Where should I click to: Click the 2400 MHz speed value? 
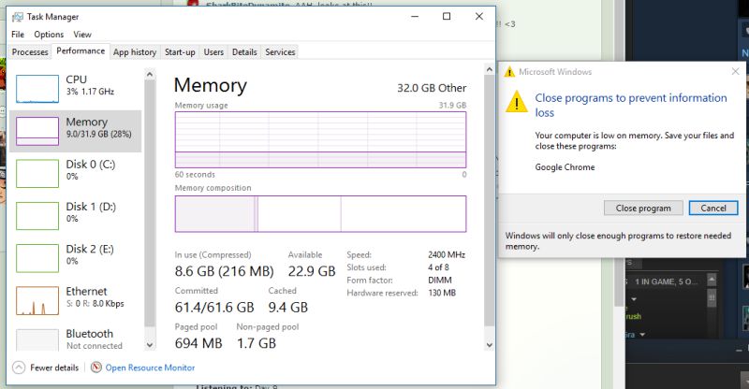[x=447, y=255]
